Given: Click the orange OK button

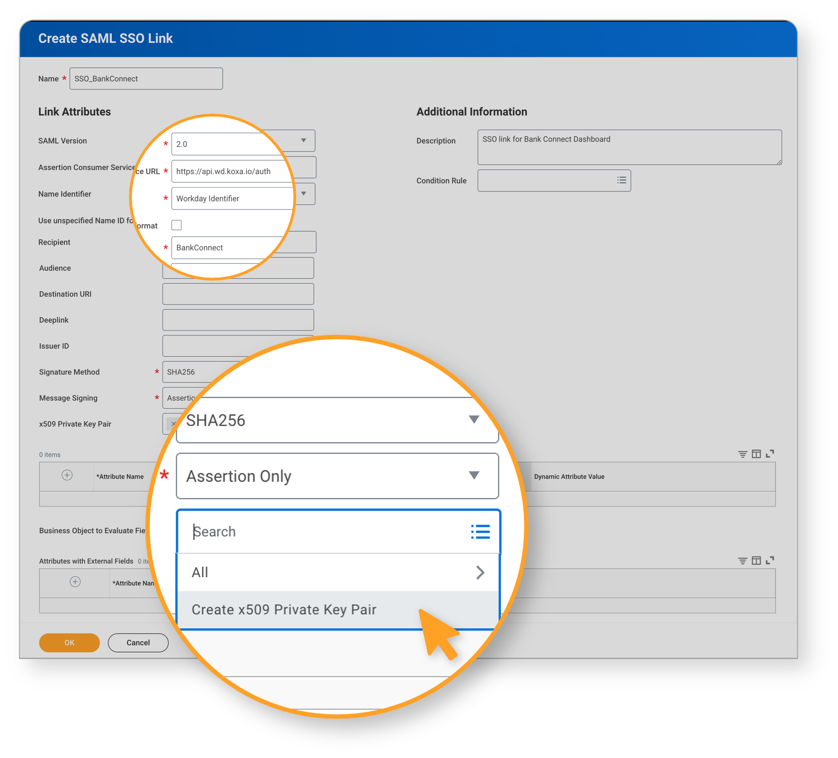Looking at the screenshot, I should [x=70, y=643].
